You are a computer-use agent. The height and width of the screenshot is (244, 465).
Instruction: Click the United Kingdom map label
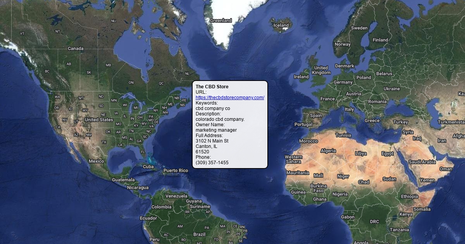point(321,70)
